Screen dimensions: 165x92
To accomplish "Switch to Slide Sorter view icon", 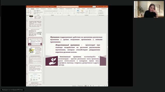I will (x=88, y=86).
